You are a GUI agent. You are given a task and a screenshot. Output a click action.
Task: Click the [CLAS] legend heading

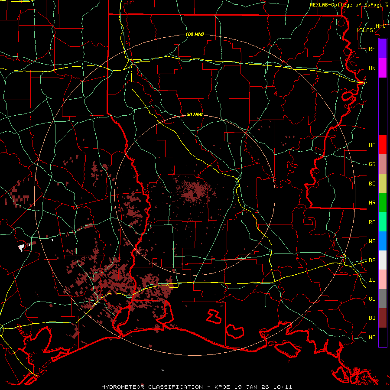click(366, 30)
